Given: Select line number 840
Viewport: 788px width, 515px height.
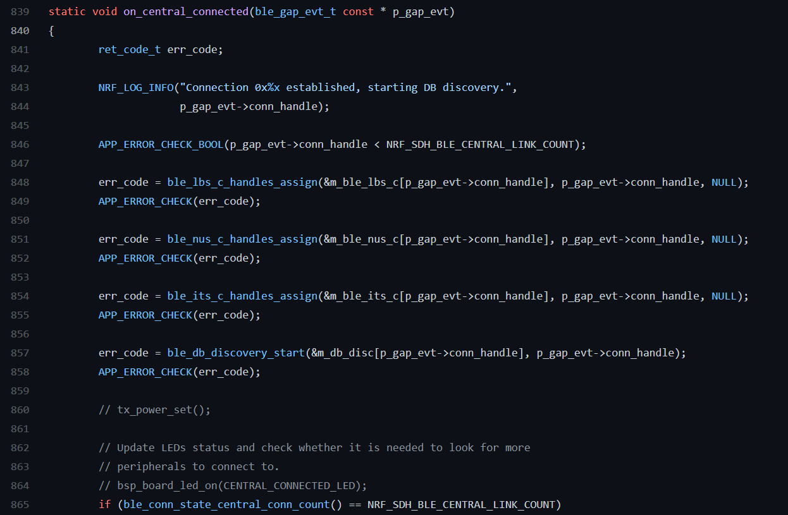Looking at the screenshot, I should click(x=20, y=31).
